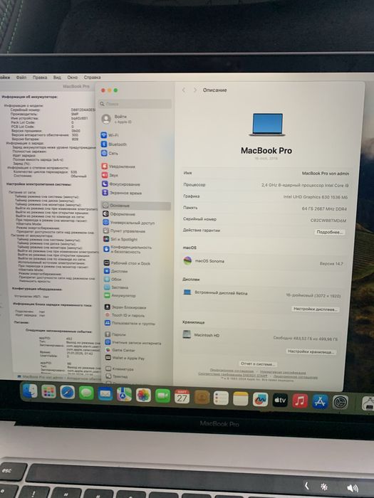The height and width of the screenshot is (498, 374).
Task: Select Game Center in sidebar
Action: pos(120,350)
